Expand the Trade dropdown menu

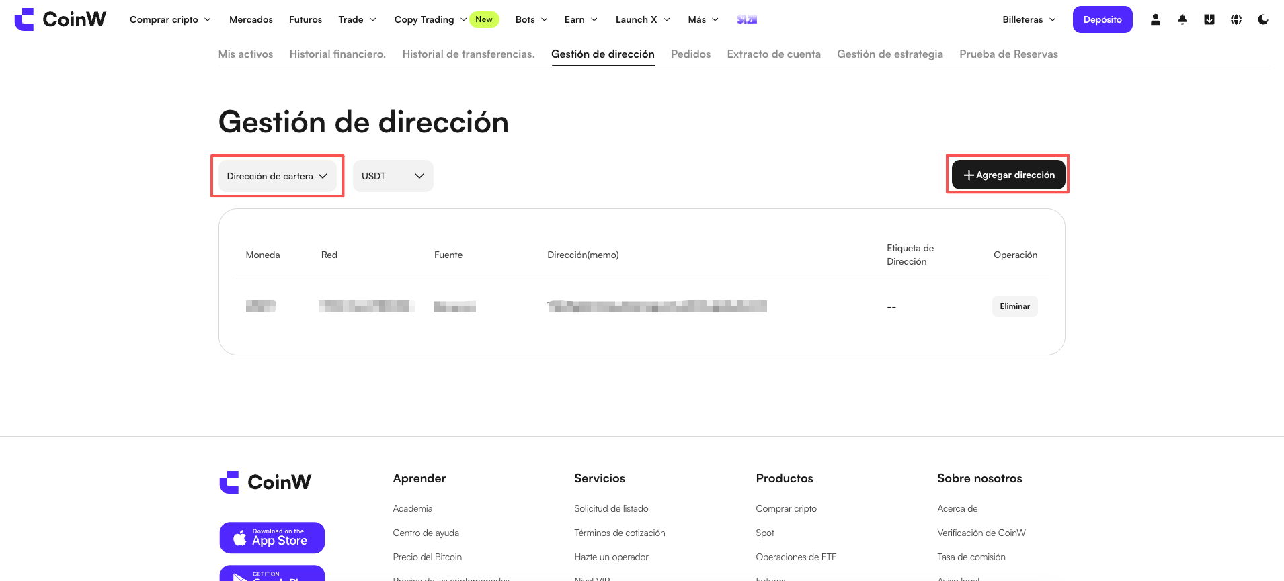pyautogui.click(x=357, y=19)
